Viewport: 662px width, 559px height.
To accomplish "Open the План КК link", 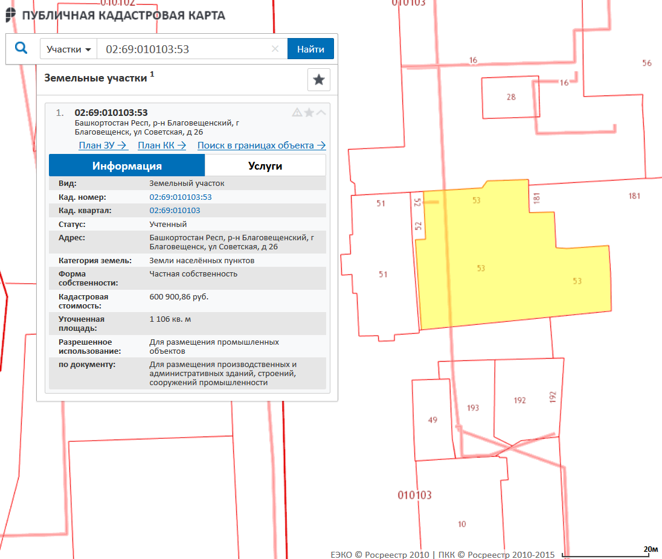I will pyautogui.click(x=162, y=145).
